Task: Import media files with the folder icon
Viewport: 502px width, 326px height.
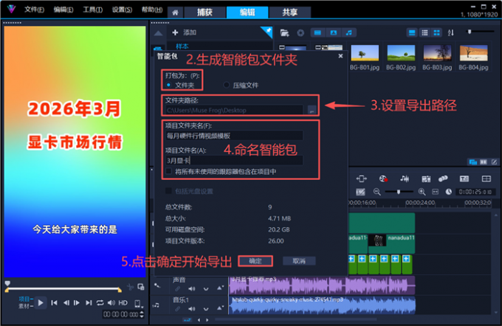Action: pos(284,32)
